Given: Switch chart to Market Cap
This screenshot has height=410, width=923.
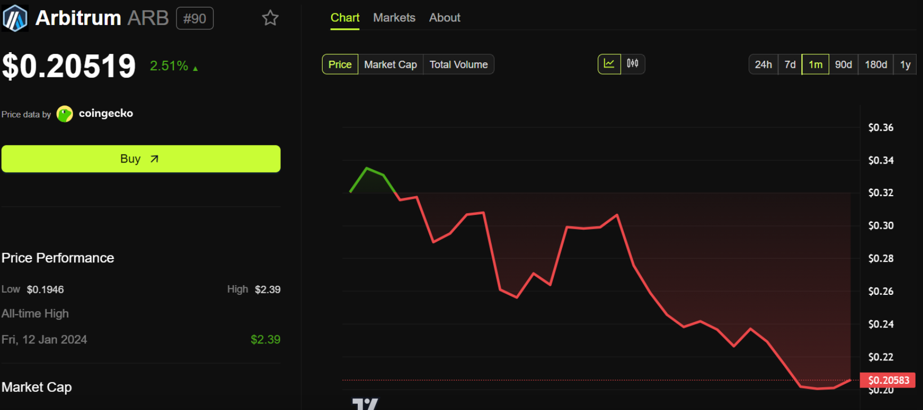Looking at the screenshot, I should tap(390, 65).
